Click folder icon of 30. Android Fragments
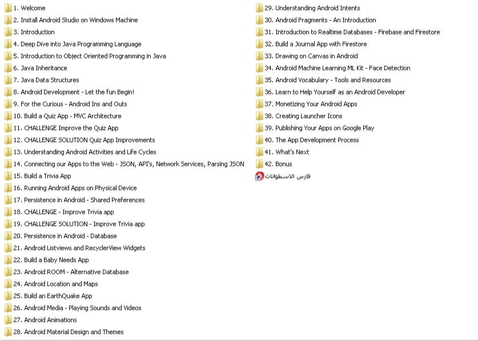This screenshot has height=341, width=478. [259, 20]
